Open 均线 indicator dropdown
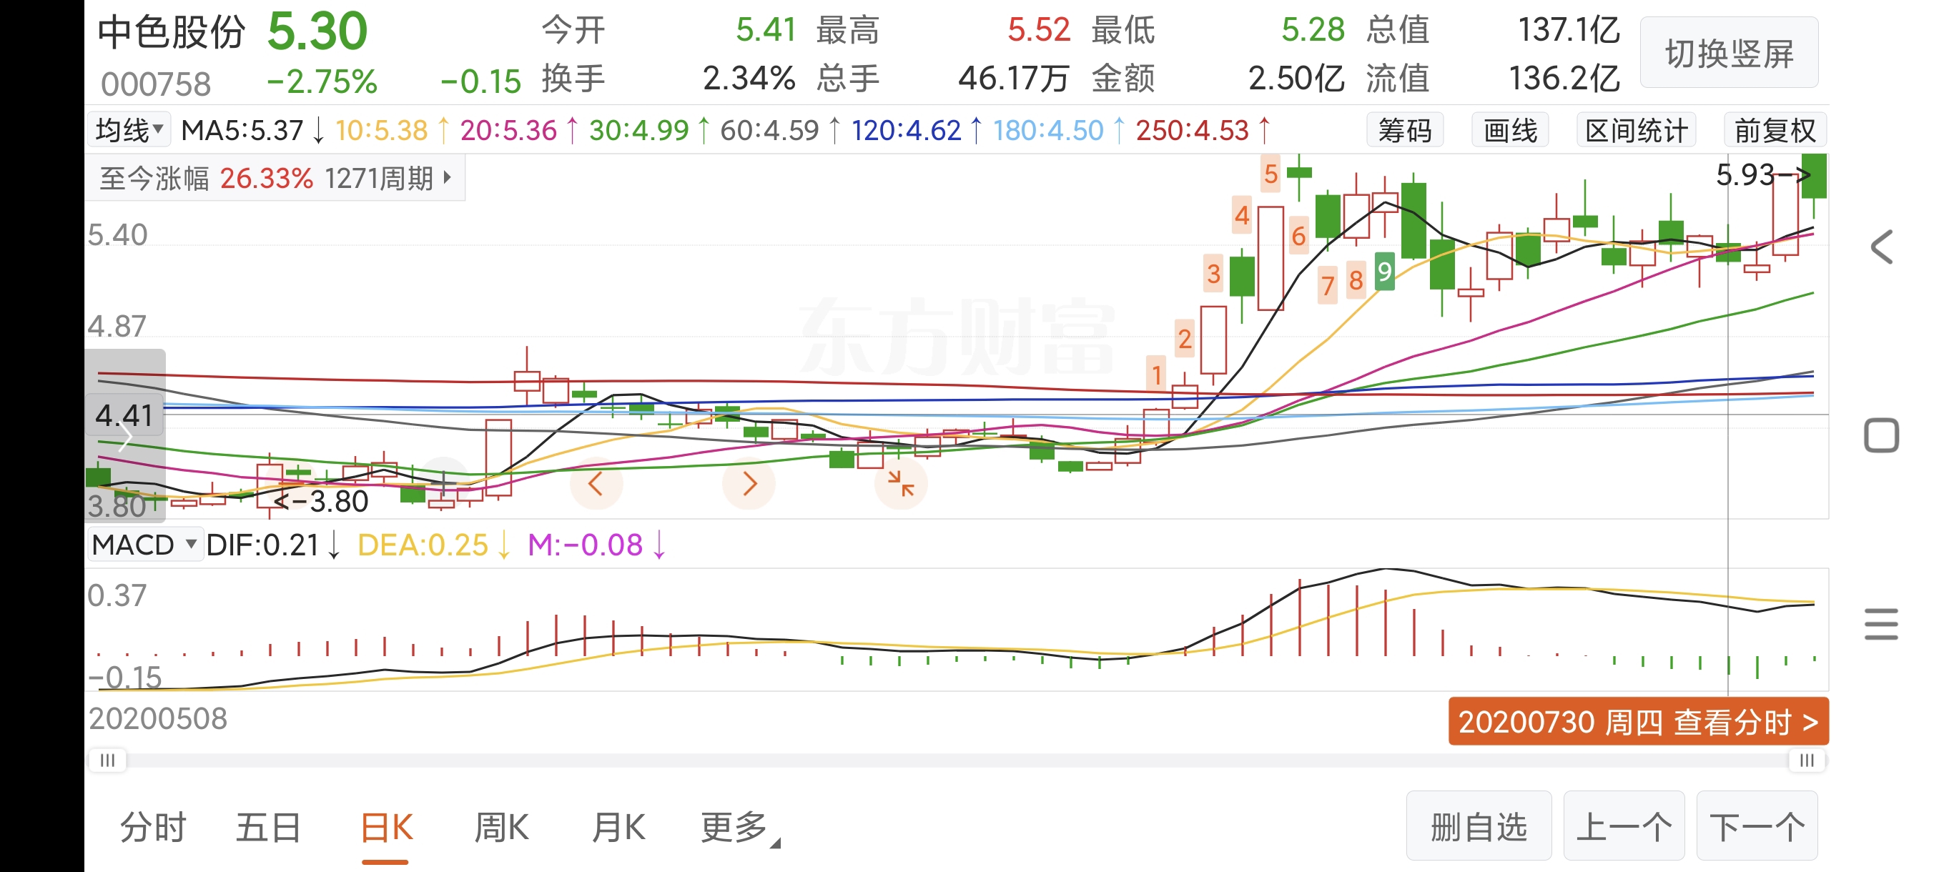This screenshot has width=1939, height=872. [129, 130]
